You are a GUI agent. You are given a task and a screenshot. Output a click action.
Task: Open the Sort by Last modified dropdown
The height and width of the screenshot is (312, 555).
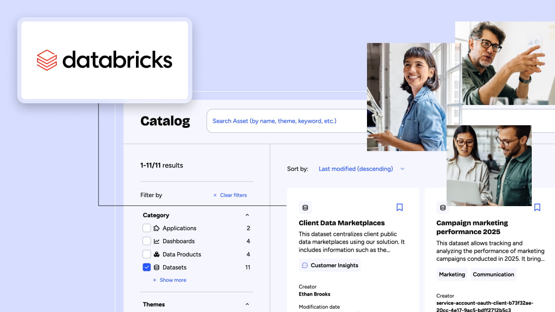tap(361, 169)
